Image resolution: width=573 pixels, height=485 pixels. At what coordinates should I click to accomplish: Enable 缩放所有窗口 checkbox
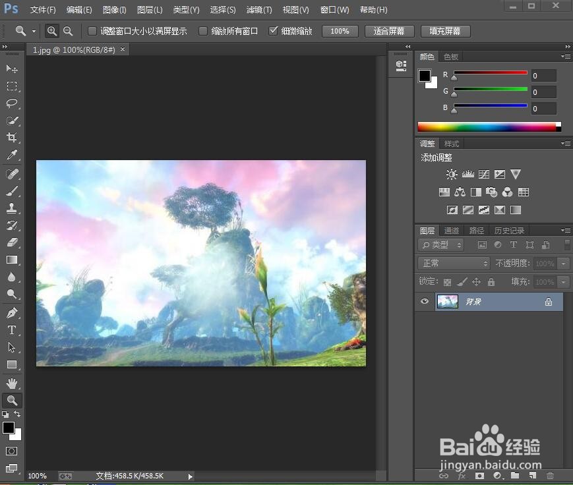coord(203,31)
